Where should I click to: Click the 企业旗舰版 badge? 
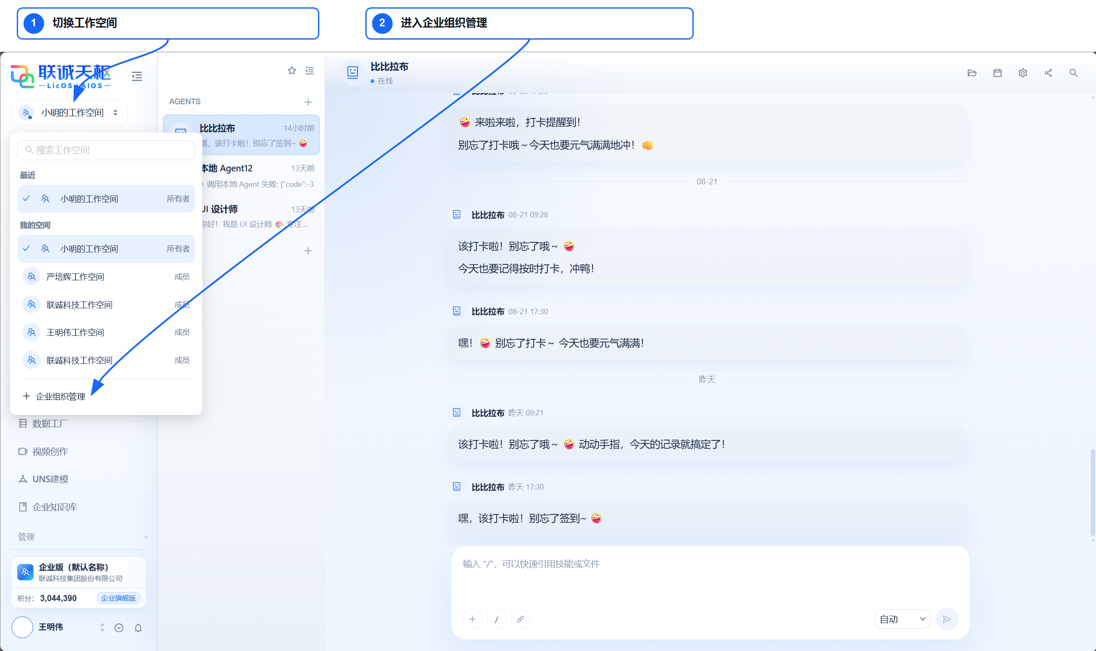point(118,598)
